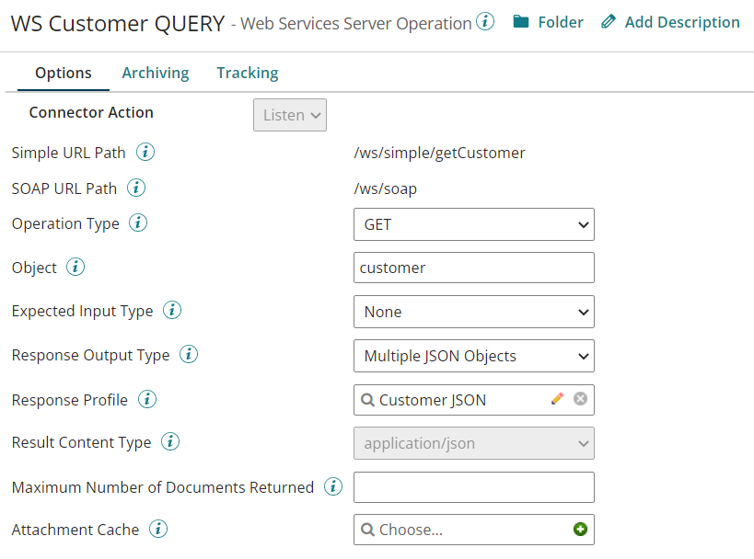Image resolution: width=754 pixels, height=559 pixels.
Task: Open the Operation Type help icon
Action: pyautogui.click(x=137, y=222)
